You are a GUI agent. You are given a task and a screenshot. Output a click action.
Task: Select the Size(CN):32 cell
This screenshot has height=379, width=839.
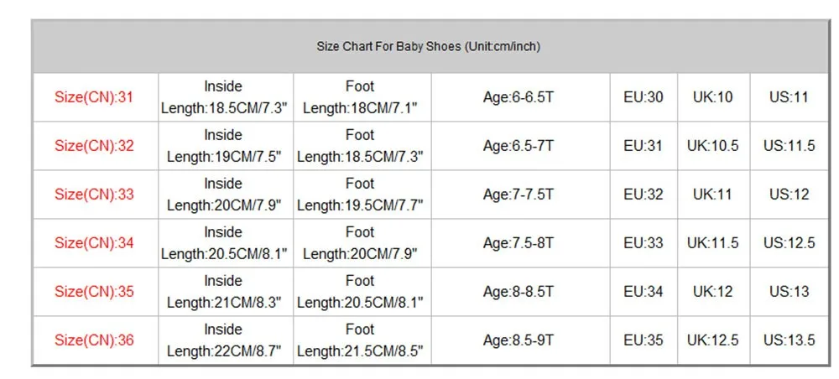tap(96, 146)
